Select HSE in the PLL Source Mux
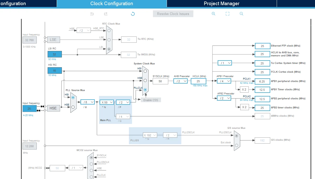The height and width of the screenshot is (179, 315). [x=73, y=107]
